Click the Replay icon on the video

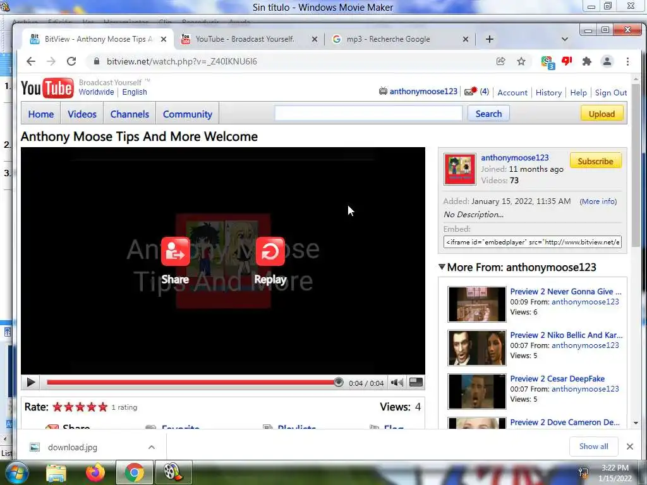tap(270, 251)
